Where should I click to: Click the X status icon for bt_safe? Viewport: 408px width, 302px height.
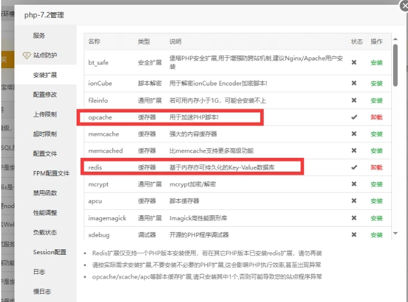tap(354, 62)
